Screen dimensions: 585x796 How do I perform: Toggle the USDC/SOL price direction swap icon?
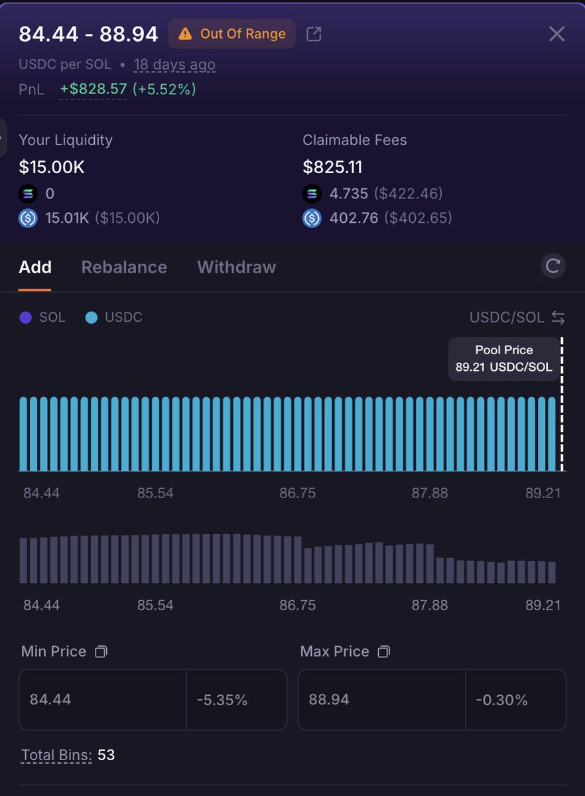558,318
